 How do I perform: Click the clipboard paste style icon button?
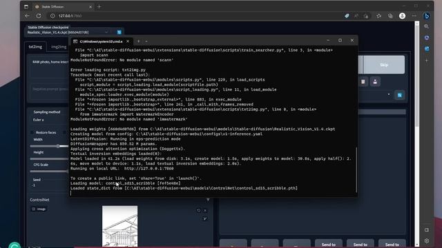363,82
